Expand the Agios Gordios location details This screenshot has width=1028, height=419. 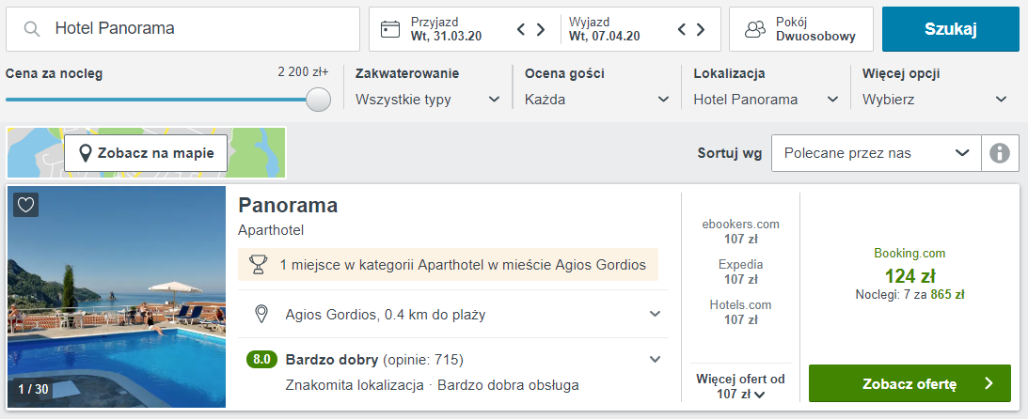click(656, 315)
